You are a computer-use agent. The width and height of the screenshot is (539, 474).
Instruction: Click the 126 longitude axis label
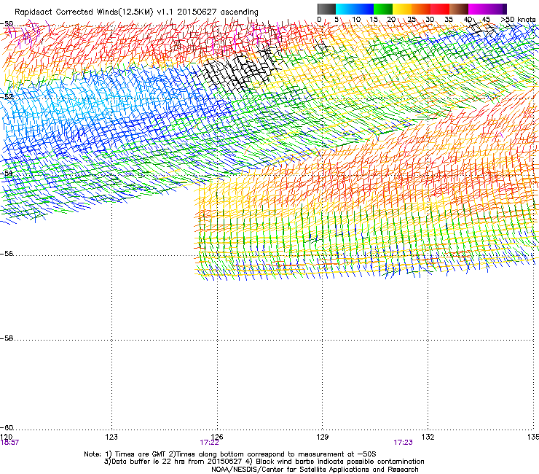217,437
